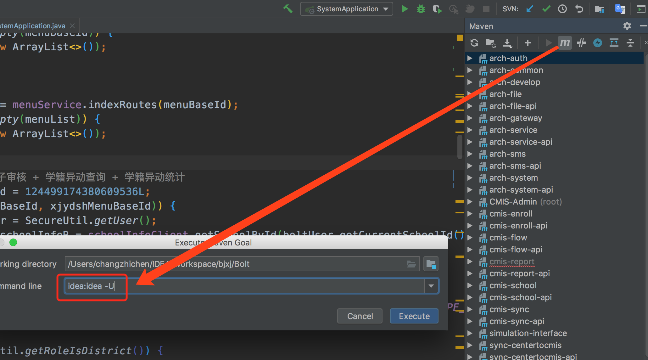The height and width of the screenshot is (360, 648).
Task: Add Maven project with plus icon
Action: coord(528,42)
